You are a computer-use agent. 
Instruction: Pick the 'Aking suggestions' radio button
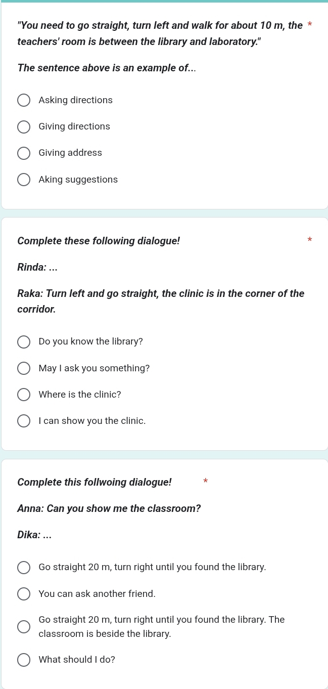click(24, 180)
